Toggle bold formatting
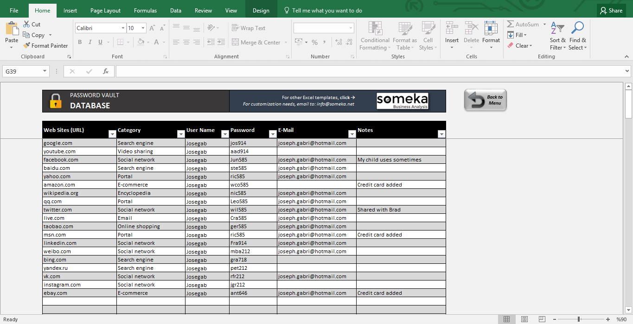 point(79,42)
